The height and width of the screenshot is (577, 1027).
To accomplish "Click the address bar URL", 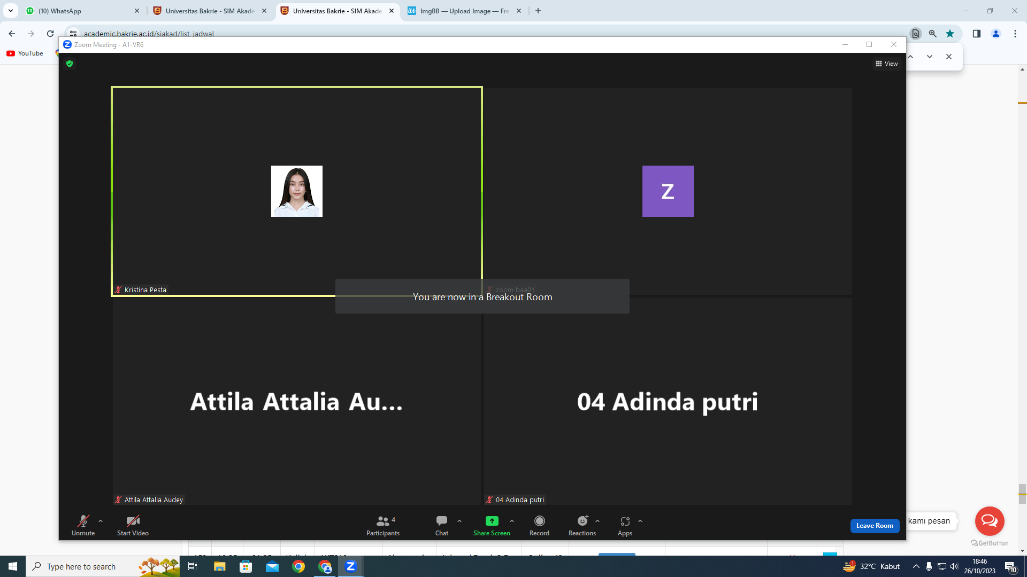I will (149, 34).
